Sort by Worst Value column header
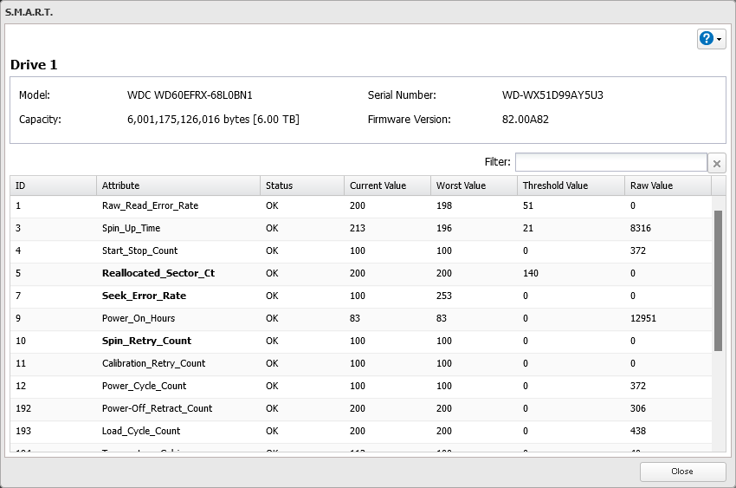This screenshot has height=488, width=736. [472, 185]
